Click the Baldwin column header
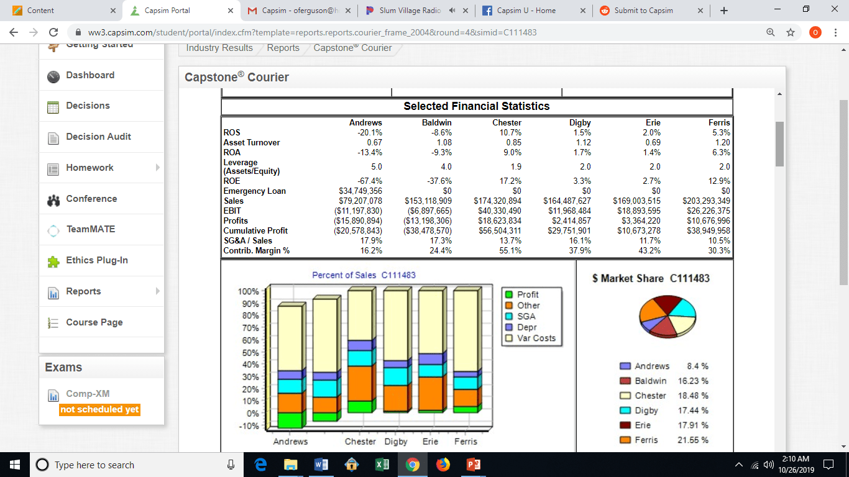This screenshot has height=477, width=849. [x=436, y=123]
